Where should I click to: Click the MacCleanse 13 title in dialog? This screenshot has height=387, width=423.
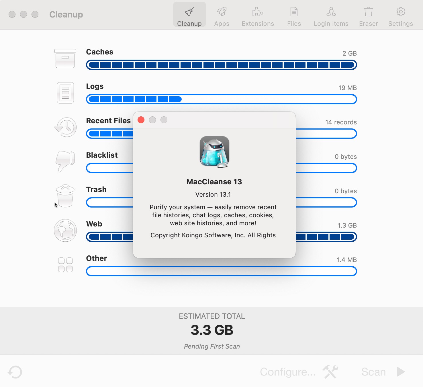pos(214,182)
